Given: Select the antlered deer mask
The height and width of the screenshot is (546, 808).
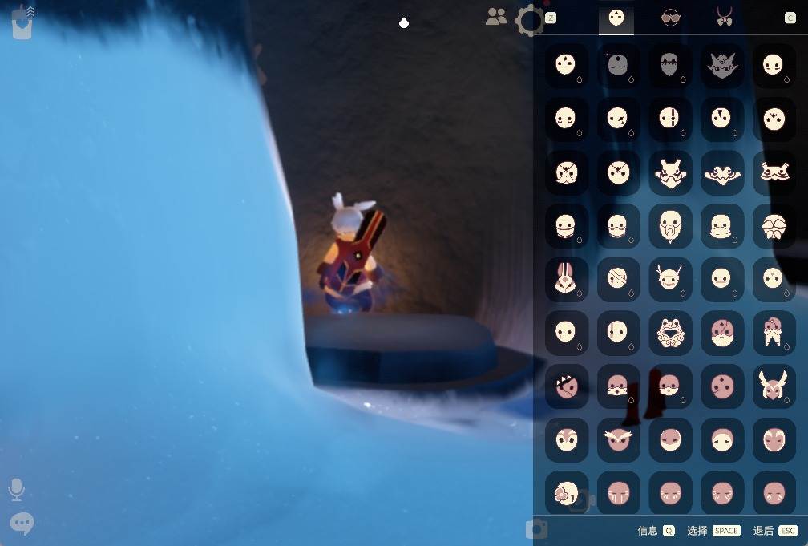Looking at the screenshot, I should tap(670, 279).
